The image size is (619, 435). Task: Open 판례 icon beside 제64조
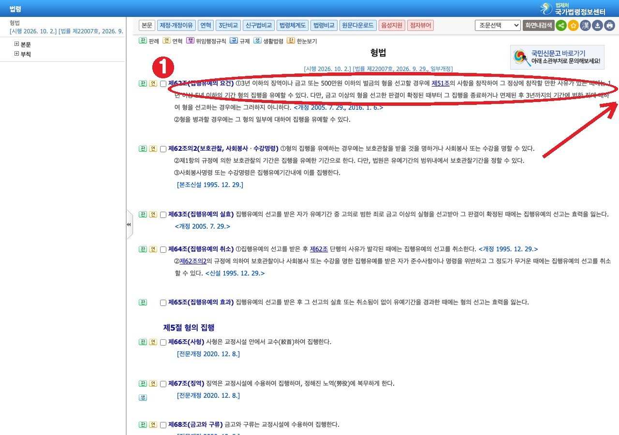143,249
